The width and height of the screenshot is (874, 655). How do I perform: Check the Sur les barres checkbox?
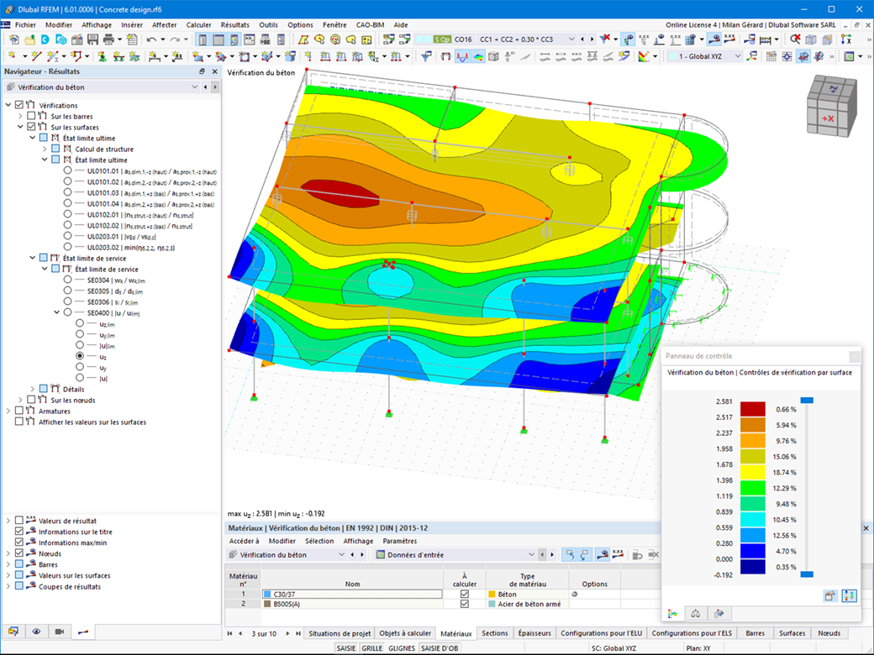31,116
